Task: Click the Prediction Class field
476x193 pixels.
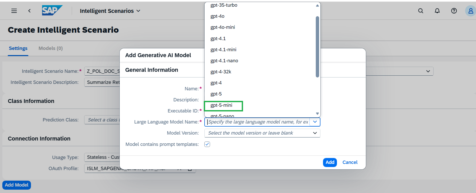Action: pyautogui.click(x=102, y=120)
